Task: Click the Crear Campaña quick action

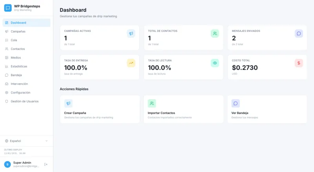Action: [100, 109]
